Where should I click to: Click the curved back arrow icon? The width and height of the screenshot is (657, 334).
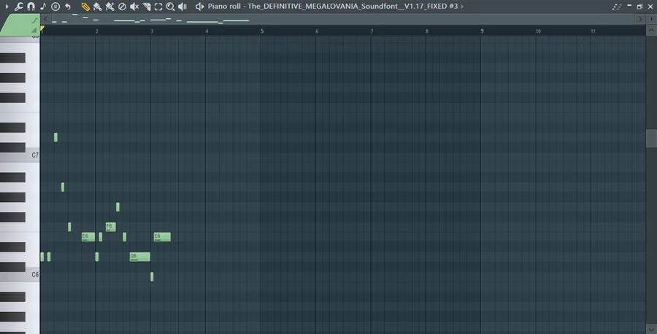(67, 7)
